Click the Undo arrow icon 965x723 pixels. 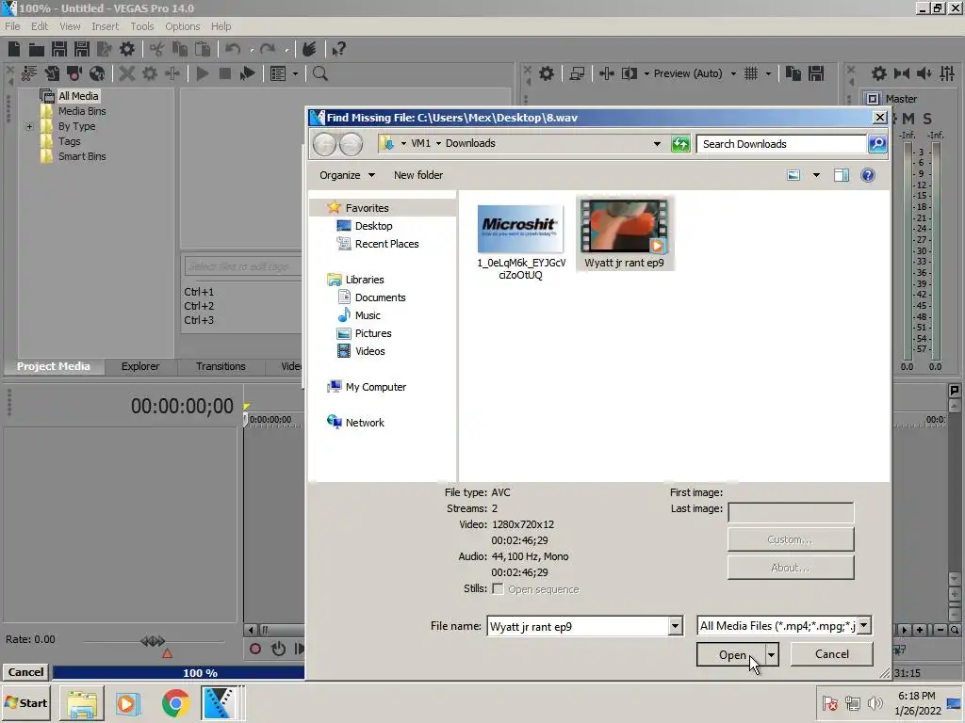pyautogui.click(x=233, y=49)
